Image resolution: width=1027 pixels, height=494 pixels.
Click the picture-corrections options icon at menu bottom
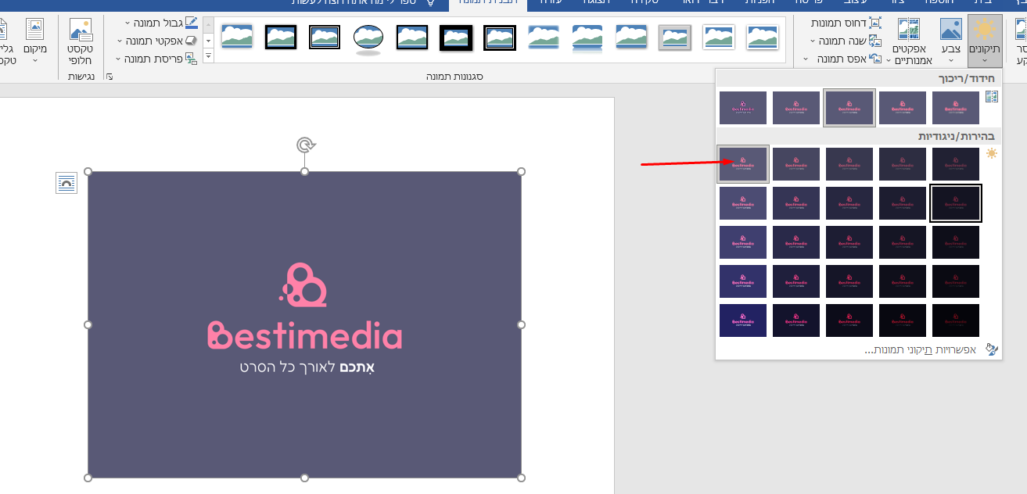pos(992,349)
